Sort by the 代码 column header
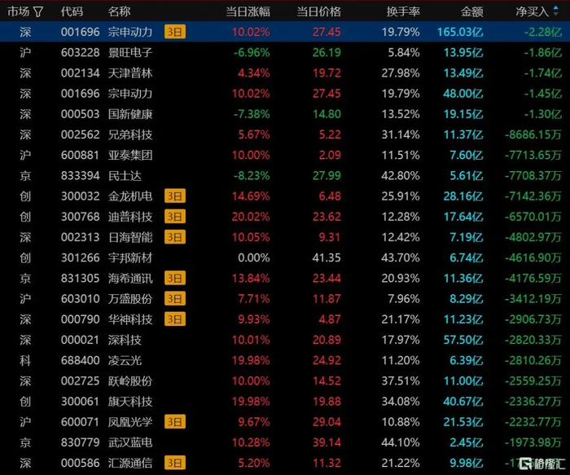 pos(72,11)
